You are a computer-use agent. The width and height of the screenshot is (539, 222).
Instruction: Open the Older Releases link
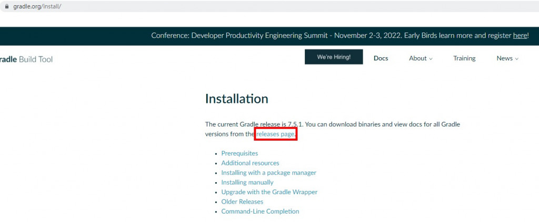(x=242, y=202)
